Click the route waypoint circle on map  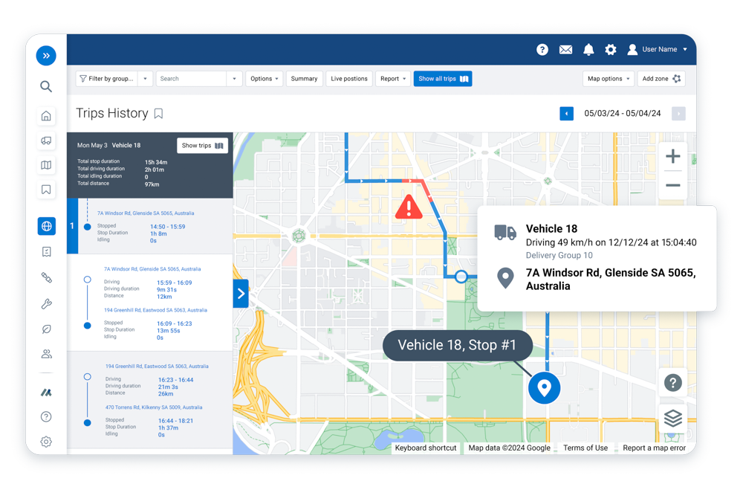click(461, 277)
